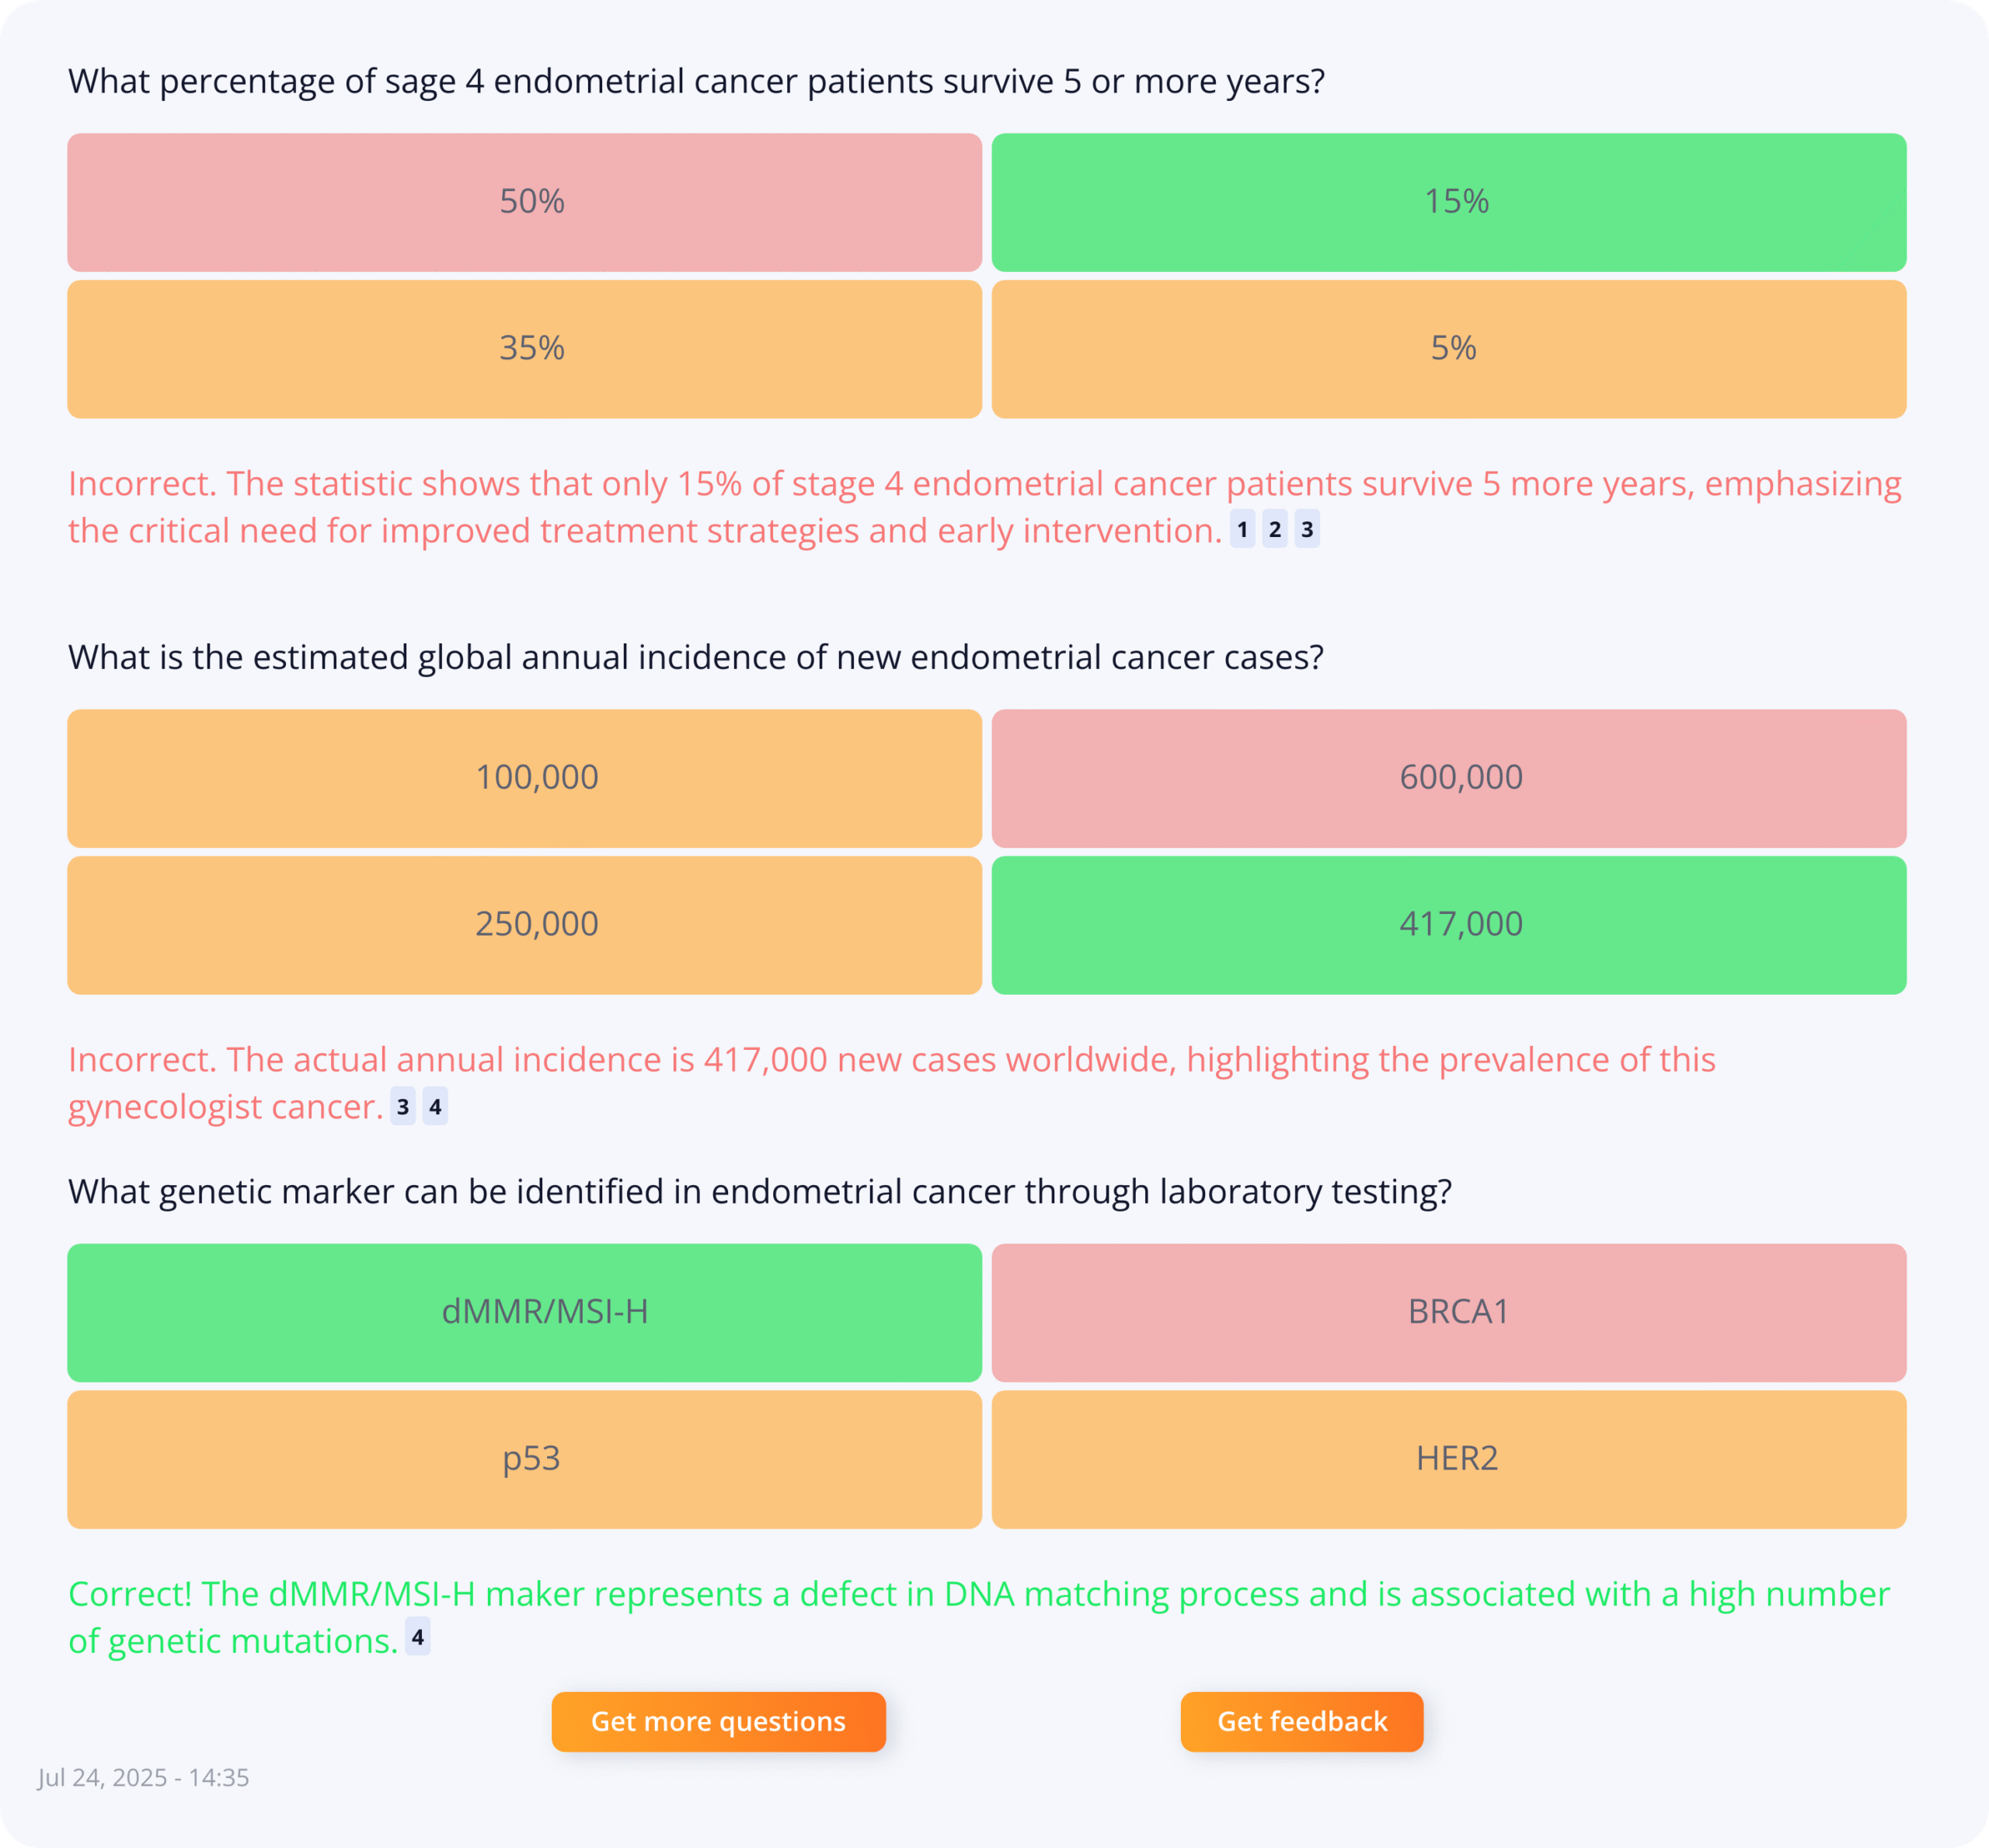Select dMMR/MSI-H genetic marker answer

524,1312
